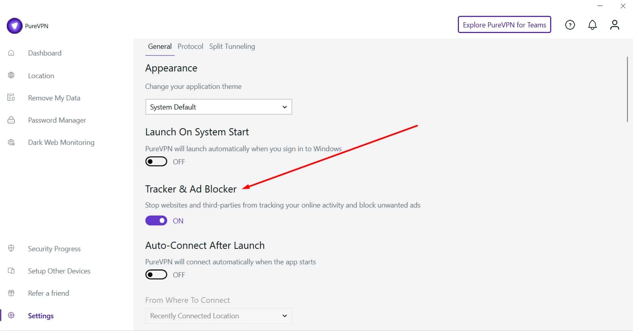This screenshot has height=331, width=633.
Task: Open notifications bell icon
Action: pos(592,25)
